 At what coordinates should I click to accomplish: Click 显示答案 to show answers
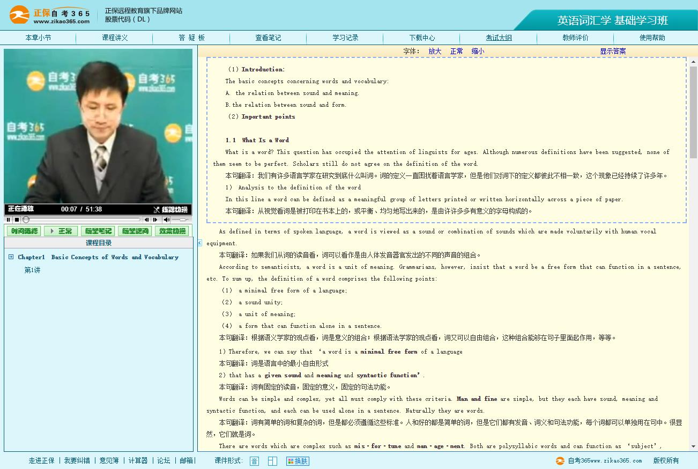pos(613,51)
